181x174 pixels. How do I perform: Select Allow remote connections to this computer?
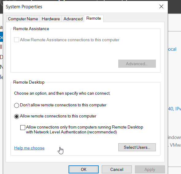[17, 117]
